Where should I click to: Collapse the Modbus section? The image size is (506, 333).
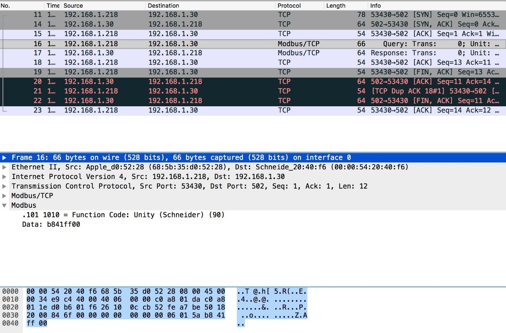pos(4,205)
